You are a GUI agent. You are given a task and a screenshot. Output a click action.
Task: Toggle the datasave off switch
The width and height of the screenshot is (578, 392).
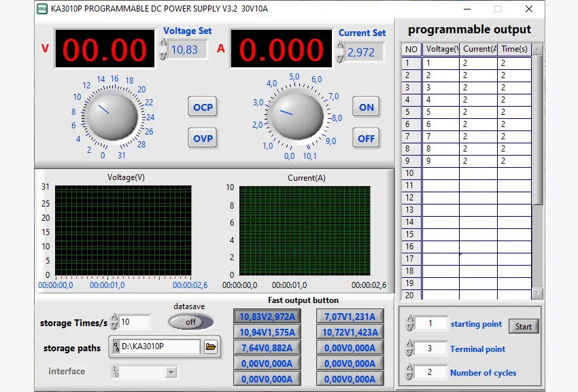(190, 322)
